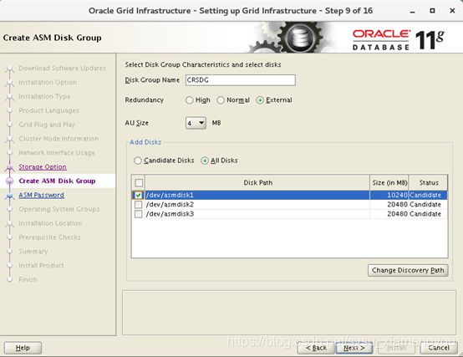Screen dimensions: 463x357
Task: Choose External redundancy radio button
Action: (260, 100)
